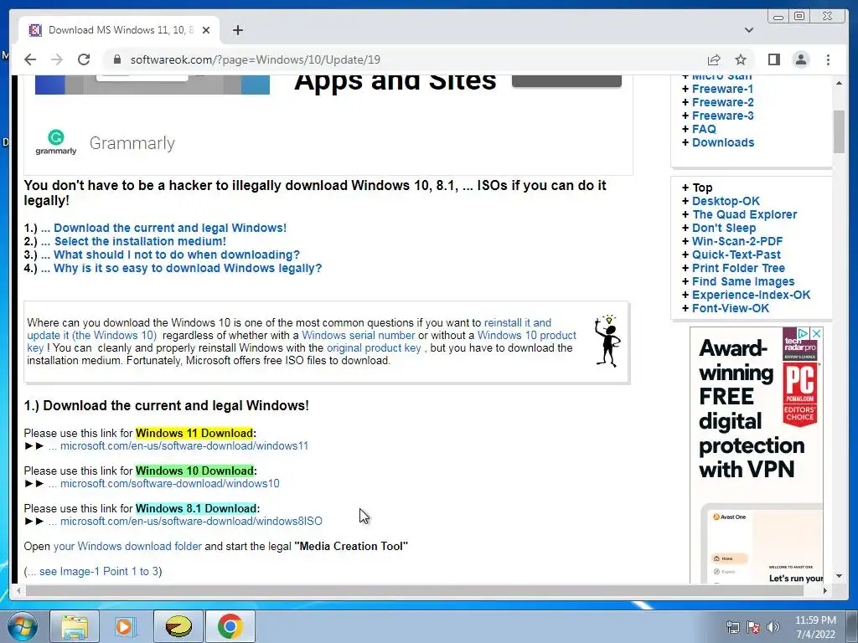Open Win-Scan-2-PDF link
858x643 pixels.
tap(737, 241)
